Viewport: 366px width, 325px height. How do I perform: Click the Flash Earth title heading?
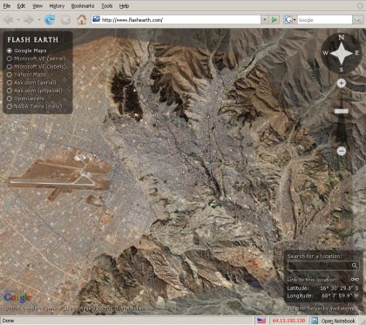click(x=33, y=40)
